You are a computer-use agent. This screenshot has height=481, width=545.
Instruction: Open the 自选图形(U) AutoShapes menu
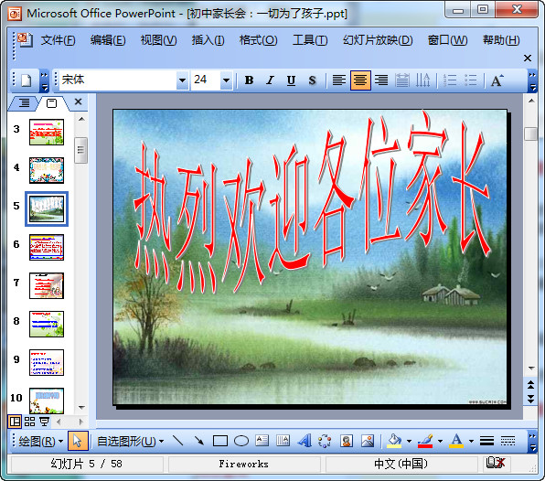[131, 442]
